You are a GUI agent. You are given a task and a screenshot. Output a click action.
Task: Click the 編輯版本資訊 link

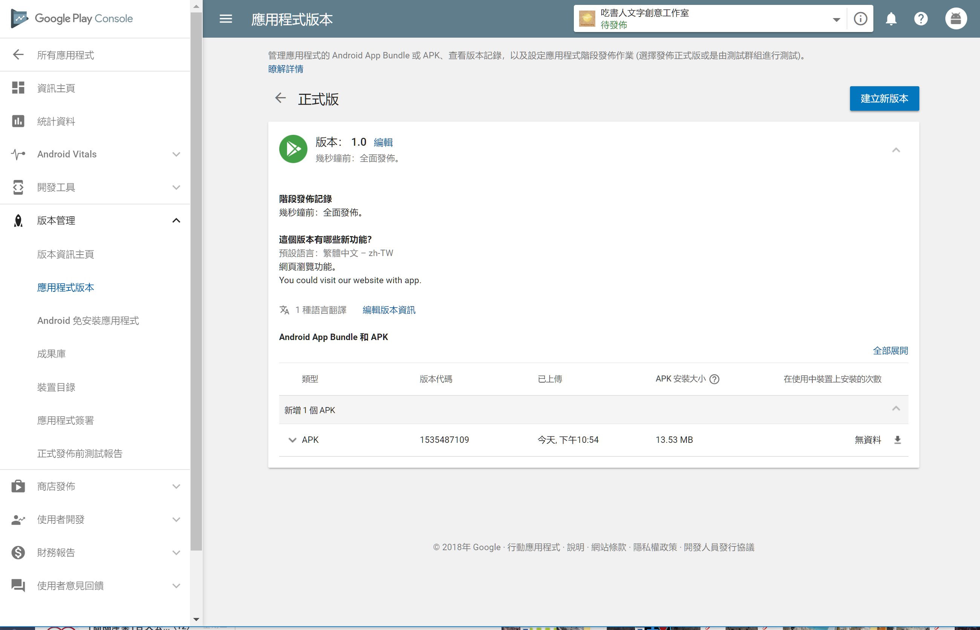point(389,310)
